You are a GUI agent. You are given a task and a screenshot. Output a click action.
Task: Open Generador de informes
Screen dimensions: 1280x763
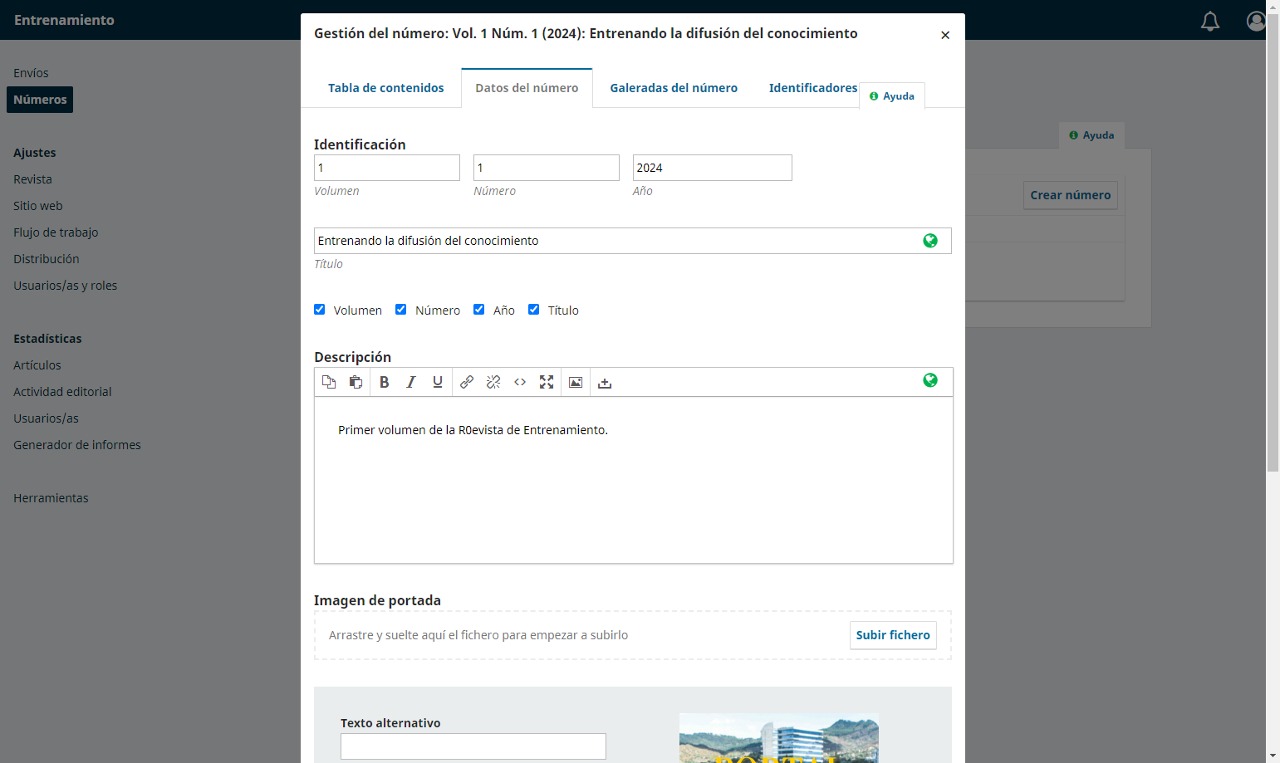click(x=77, y=445)
